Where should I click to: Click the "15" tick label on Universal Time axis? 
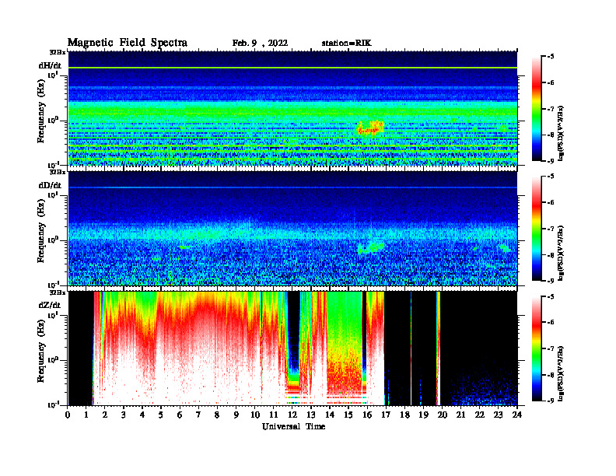[348, 415]
